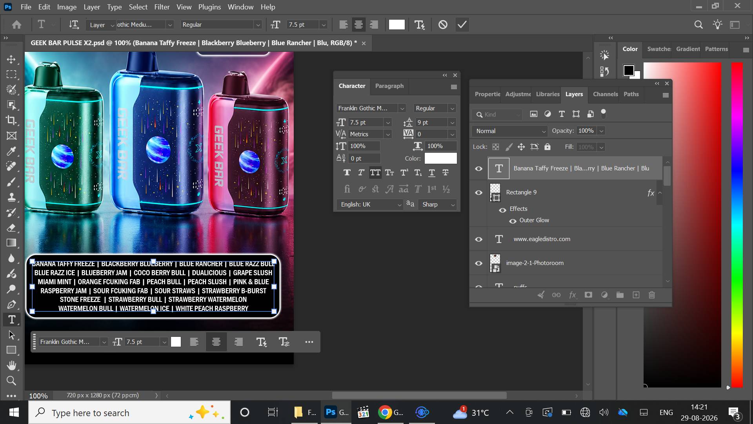Open warp text options in options bar
The height and width of the screenshot is (424, 753).
(420, 25)
